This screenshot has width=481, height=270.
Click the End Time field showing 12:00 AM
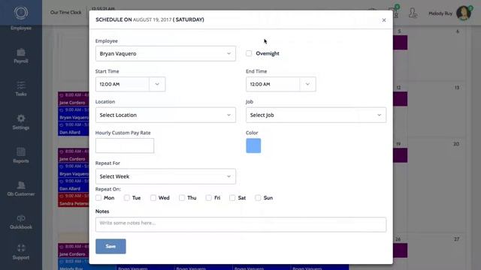[272, 84]
